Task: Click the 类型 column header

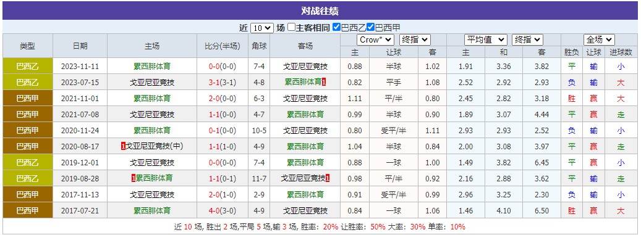Action: click(x=27, y=46)
